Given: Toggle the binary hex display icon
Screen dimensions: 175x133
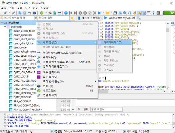Looking at the screenshot, I should (144, 13).
